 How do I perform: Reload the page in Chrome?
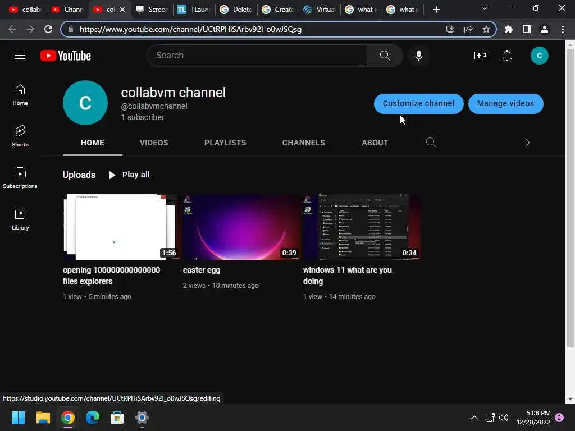[48, 29]
